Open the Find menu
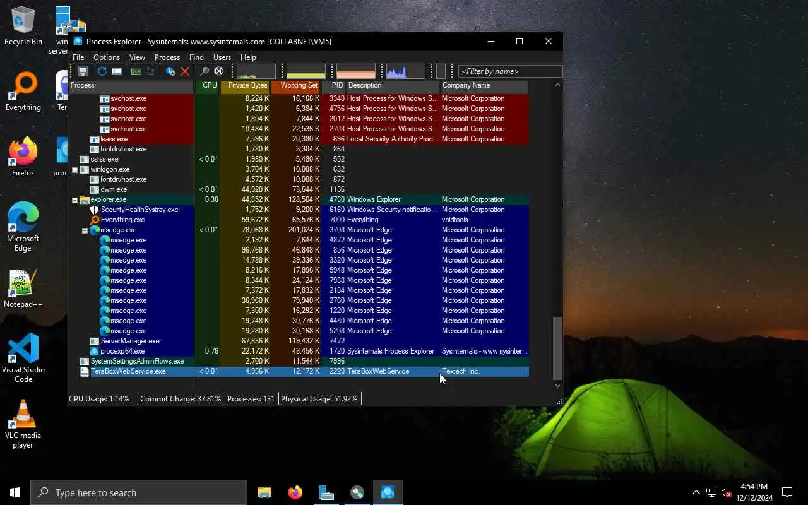The image size is (808, 505). [x=196, y=57]
